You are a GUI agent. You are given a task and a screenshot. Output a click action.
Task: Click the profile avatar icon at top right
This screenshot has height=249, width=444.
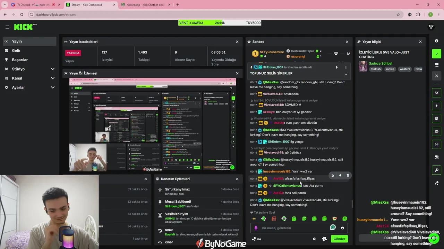431,27
